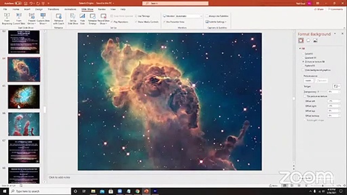Start slide show From Current Slide

tap(19, 19)
